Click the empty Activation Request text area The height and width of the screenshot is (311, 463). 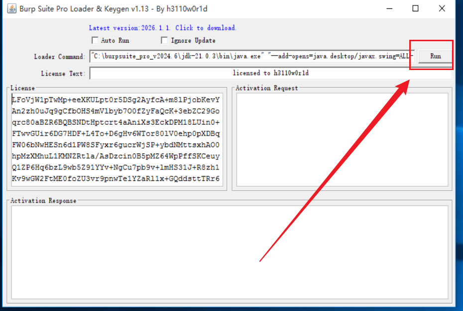click(x=342, y=140)
